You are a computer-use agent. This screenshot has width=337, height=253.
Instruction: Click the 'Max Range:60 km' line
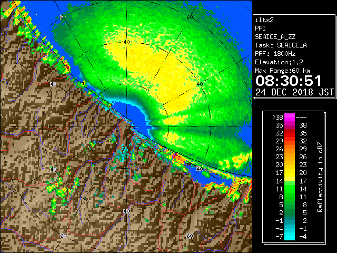[282, 71]
